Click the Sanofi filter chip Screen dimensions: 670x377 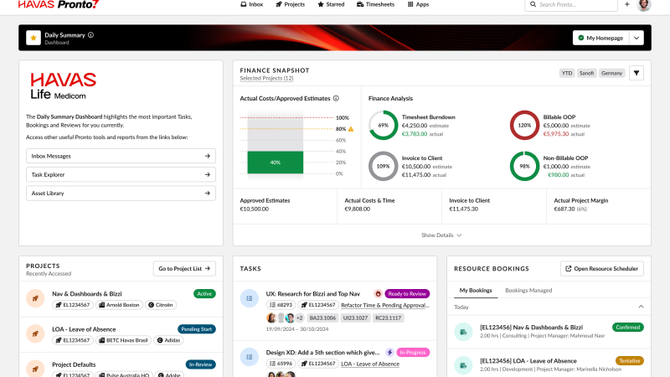coord(586,73)
